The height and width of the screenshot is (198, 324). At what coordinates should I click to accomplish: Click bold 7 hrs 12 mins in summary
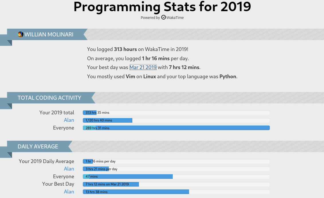pos(184,67)
